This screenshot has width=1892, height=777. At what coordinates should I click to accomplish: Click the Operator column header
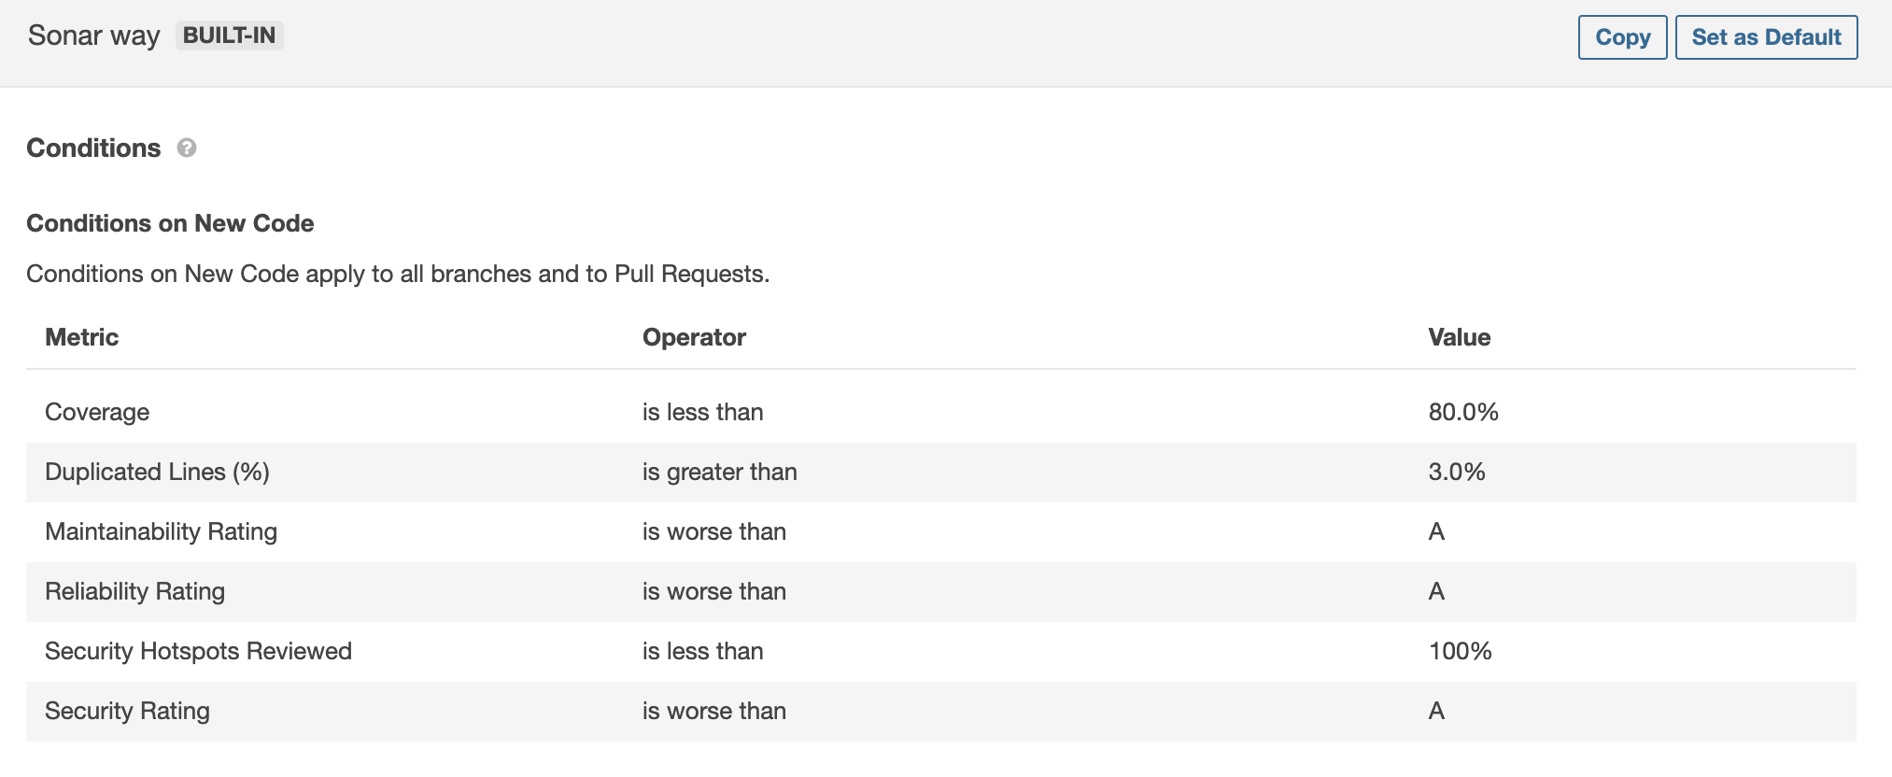point(694,337)
